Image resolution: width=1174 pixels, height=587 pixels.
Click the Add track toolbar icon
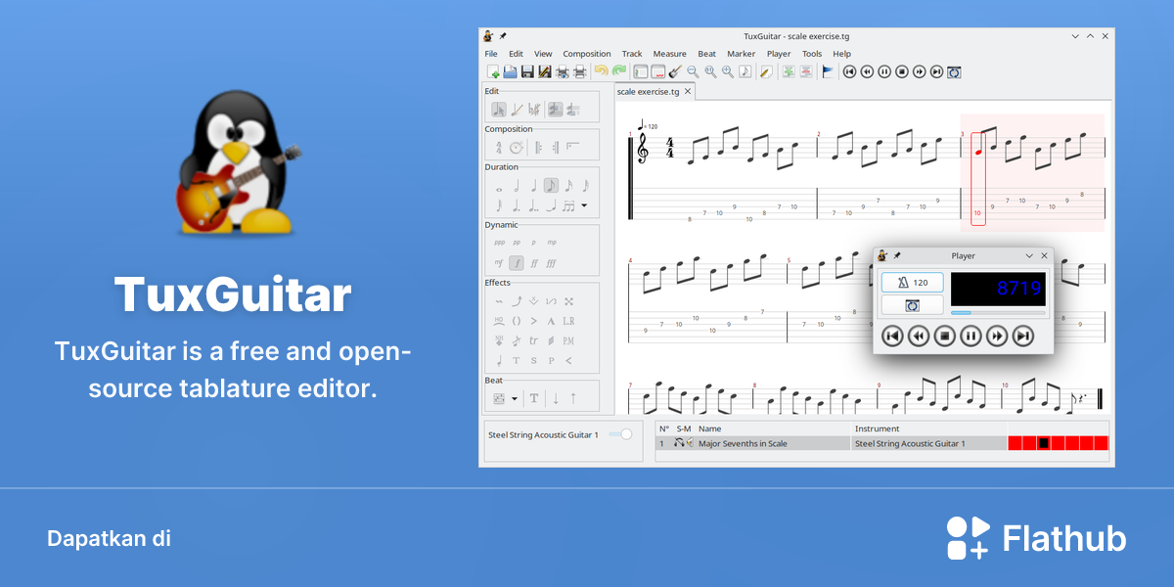point(790,71)
